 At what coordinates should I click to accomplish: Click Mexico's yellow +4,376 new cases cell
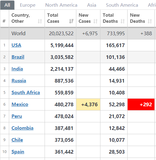coord(88,104)
